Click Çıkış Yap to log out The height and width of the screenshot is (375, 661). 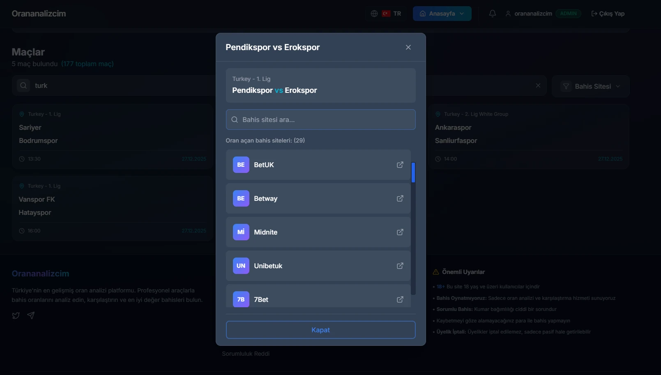[x=608, y=14]
